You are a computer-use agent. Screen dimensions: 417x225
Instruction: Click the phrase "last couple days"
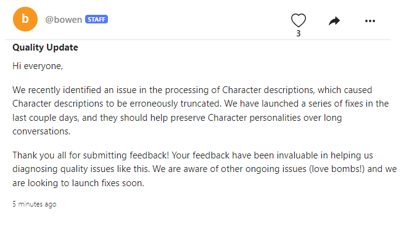[46, 117]
